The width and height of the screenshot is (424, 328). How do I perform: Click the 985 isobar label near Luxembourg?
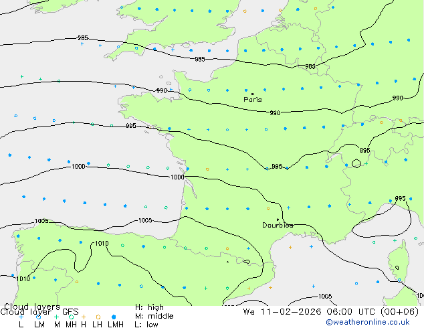click(310, 66)
